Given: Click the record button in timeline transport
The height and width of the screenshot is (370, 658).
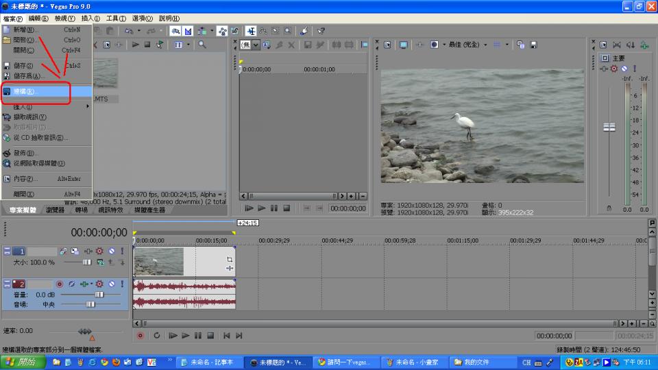Looking at the screenshot, I should pyautogui.click(x=141, y=336).
